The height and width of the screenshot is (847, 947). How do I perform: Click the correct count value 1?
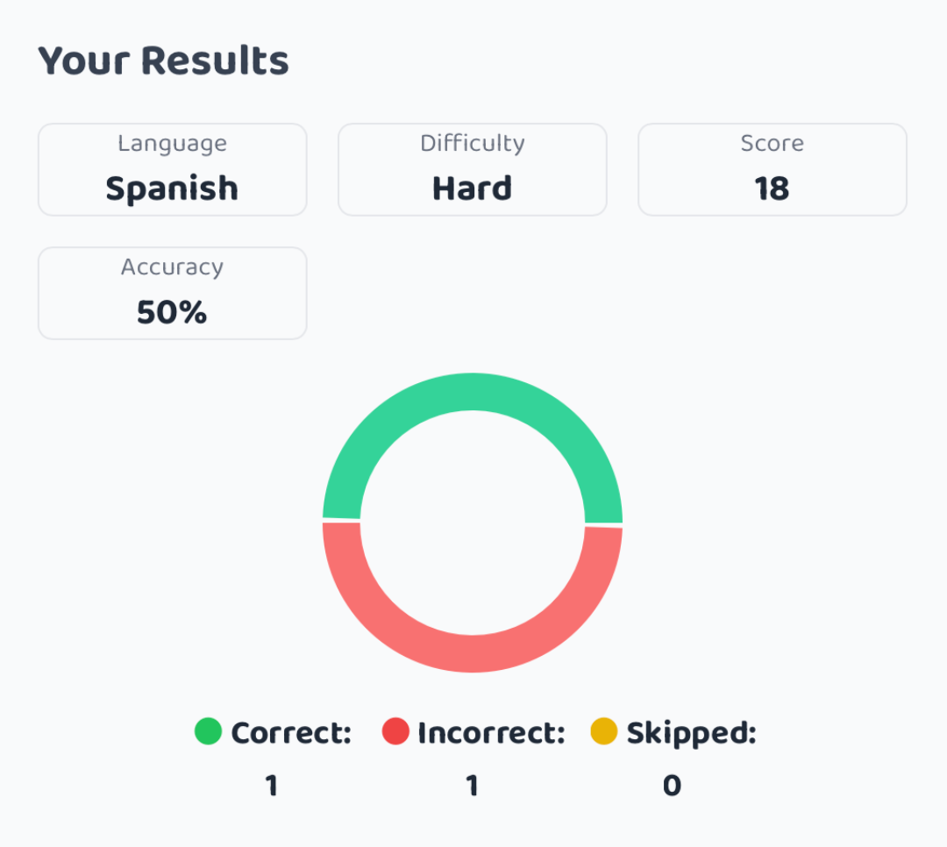272,786
